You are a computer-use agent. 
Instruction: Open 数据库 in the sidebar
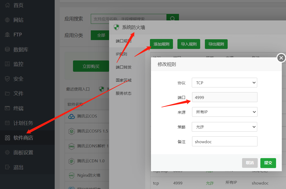[27, 49]
